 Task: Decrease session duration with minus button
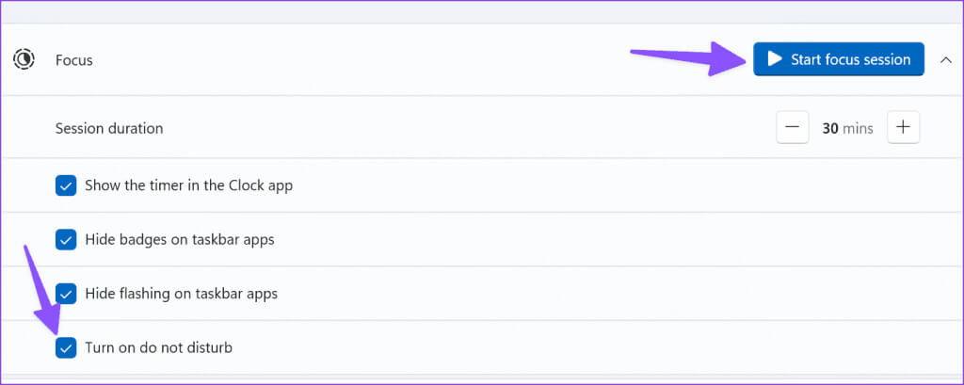(793, 127)
